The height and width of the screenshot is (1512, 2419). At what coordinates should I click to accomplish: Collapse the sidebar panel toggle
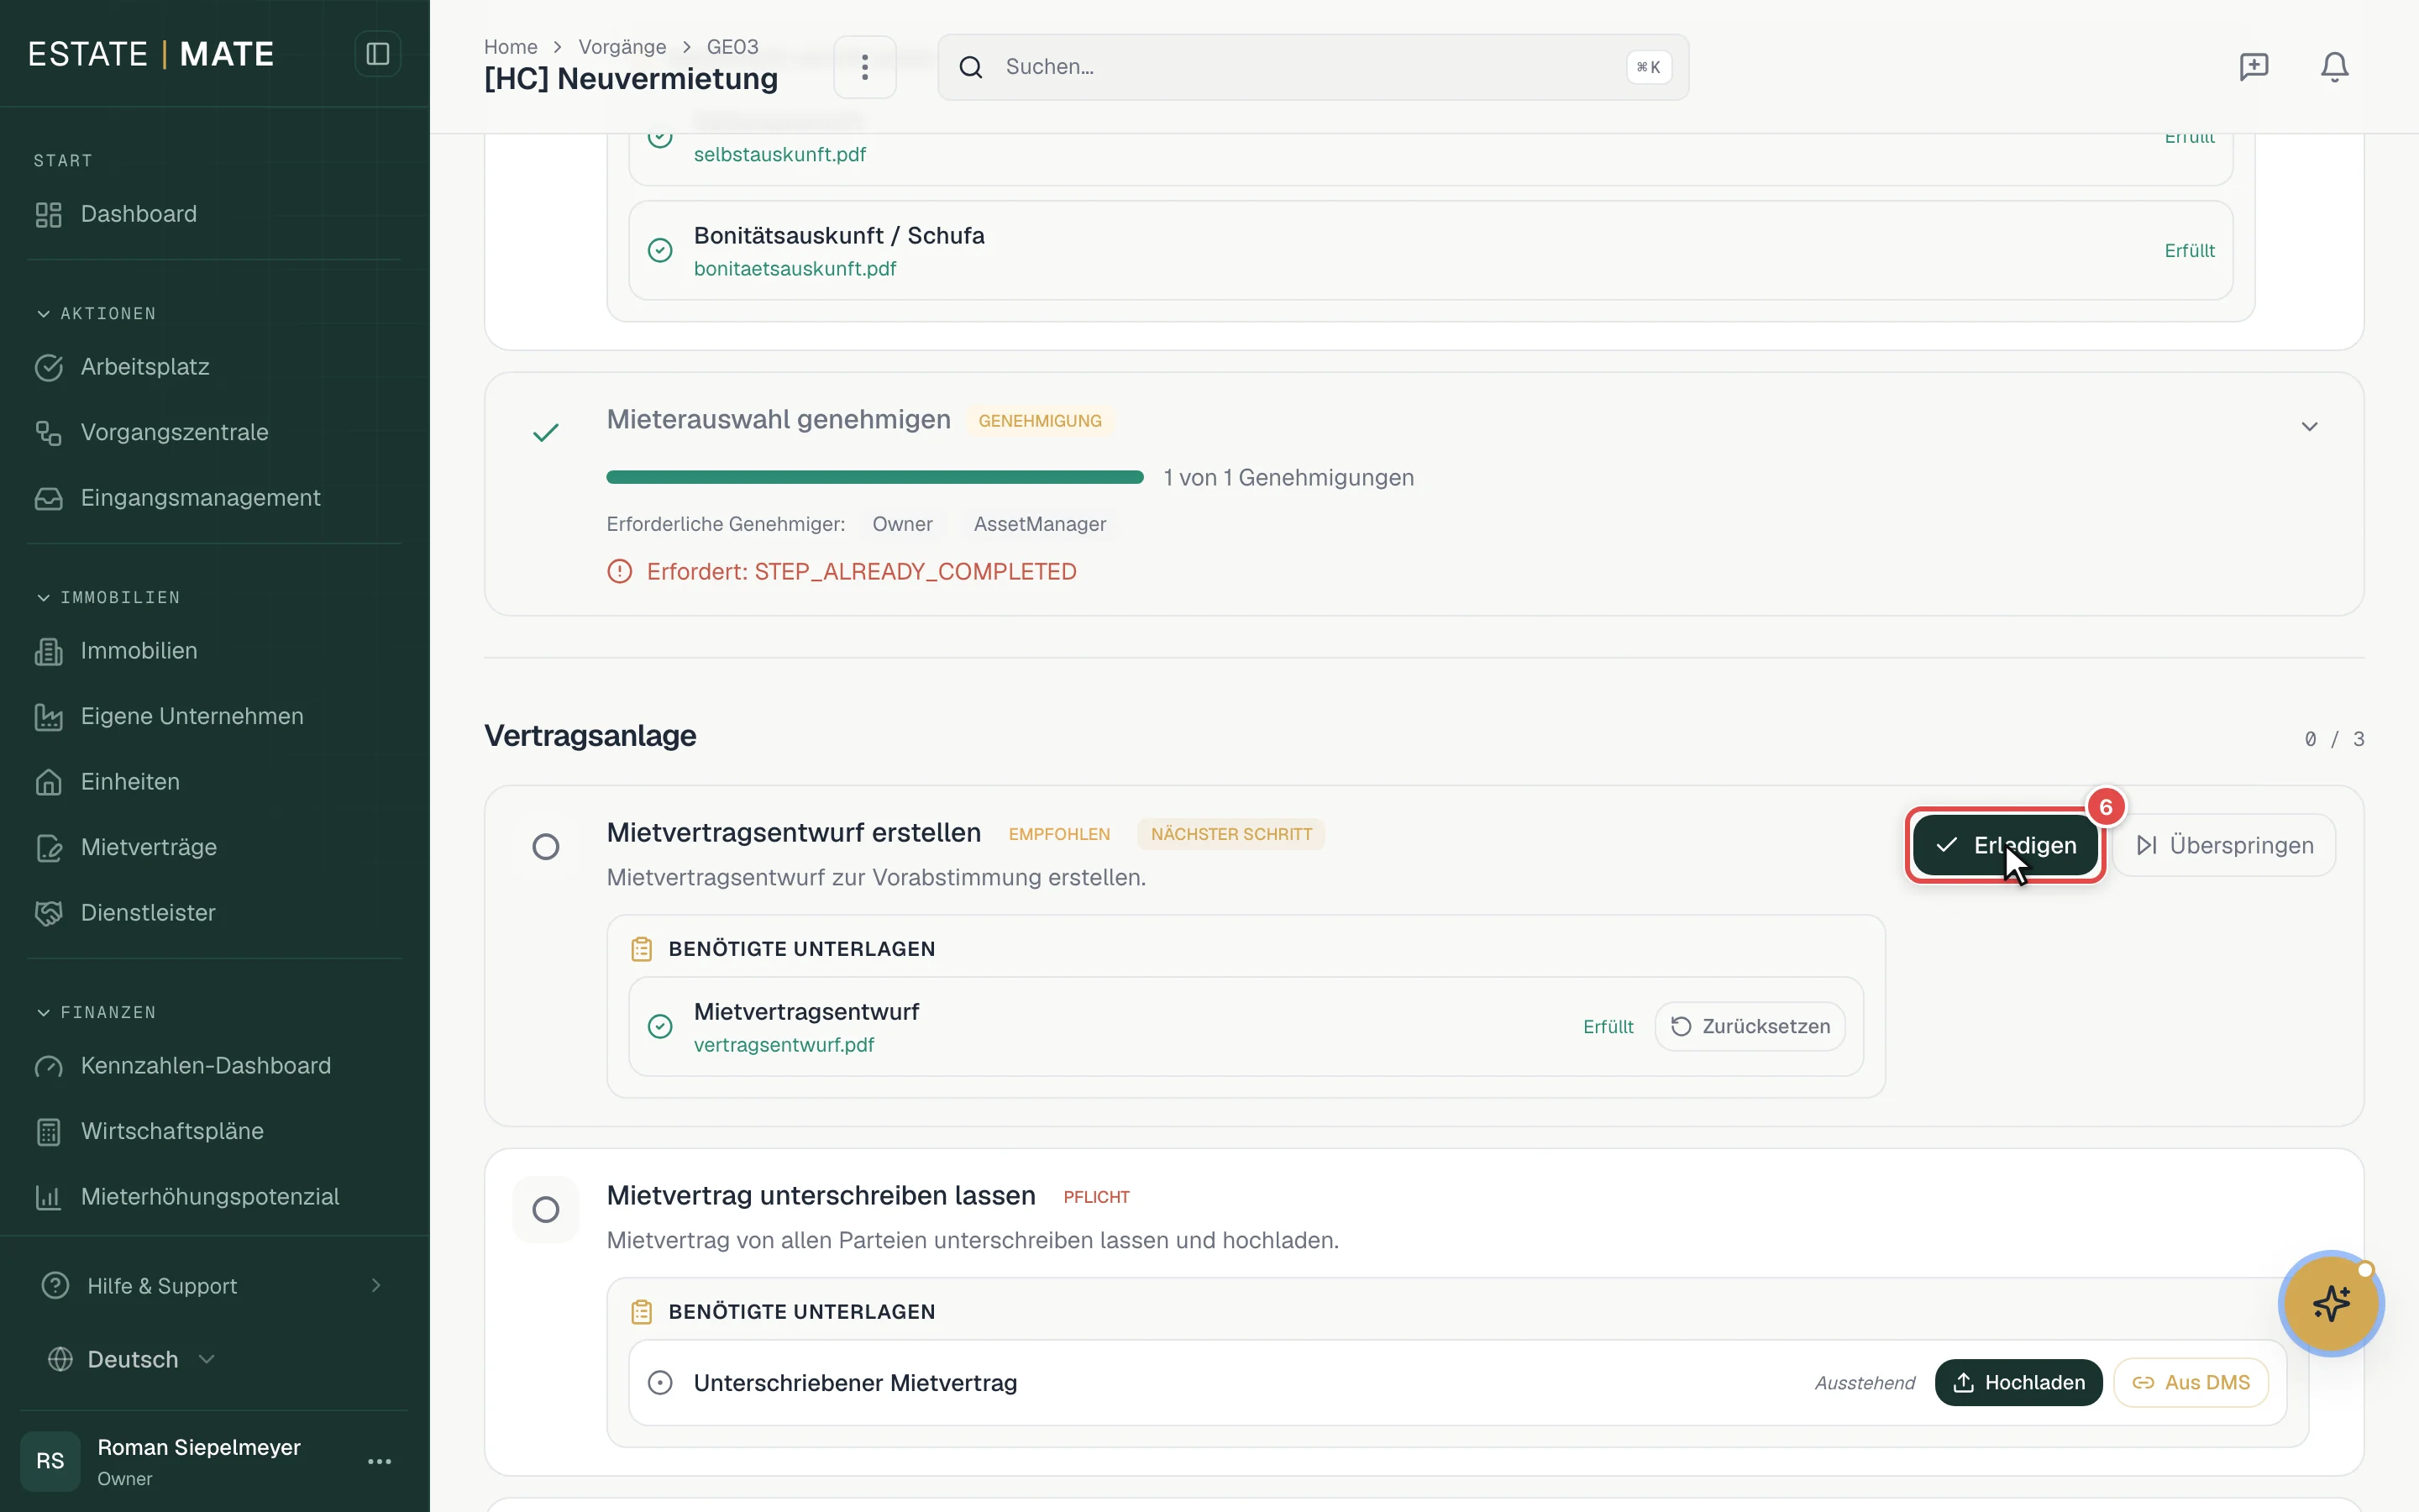pyautogui.click(x=377, y=54)
